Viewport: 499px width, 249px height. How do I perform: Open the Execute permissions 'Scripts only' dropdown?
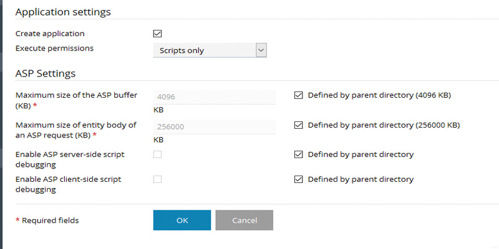204,50
